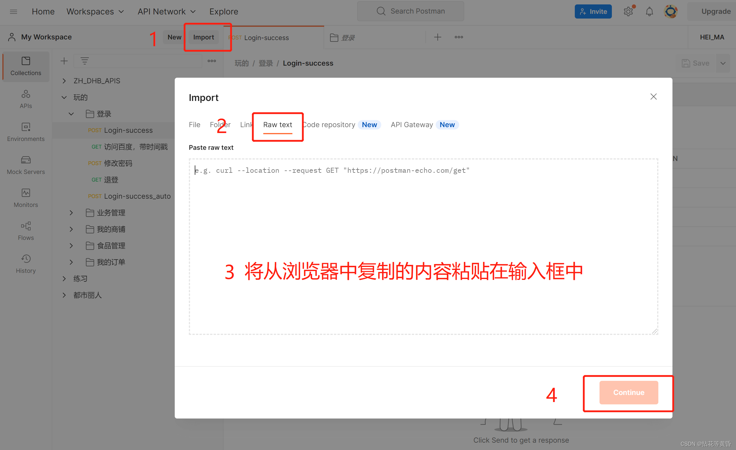Open Explore in top navigation
Image resolution: width=736 pixels, height=450 pixels.
224,12
